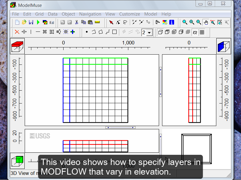The width and height of the screenshot is (241, 180).
Task: Select the yellow ruler measure tool
Action: click(97, 22)
